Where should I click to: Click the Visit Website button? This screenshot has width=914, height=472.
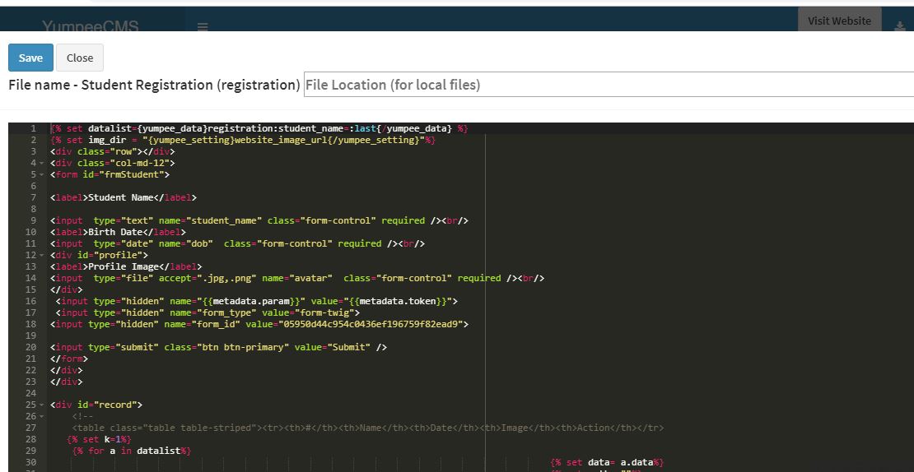[x=839, y=21]
